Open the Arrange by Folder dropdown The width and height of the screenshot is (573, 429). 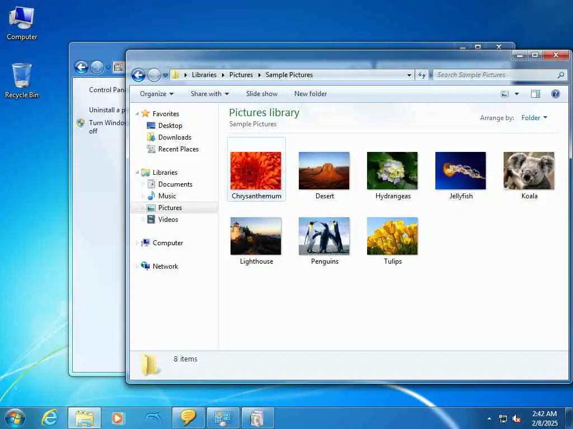coord(534,117)
